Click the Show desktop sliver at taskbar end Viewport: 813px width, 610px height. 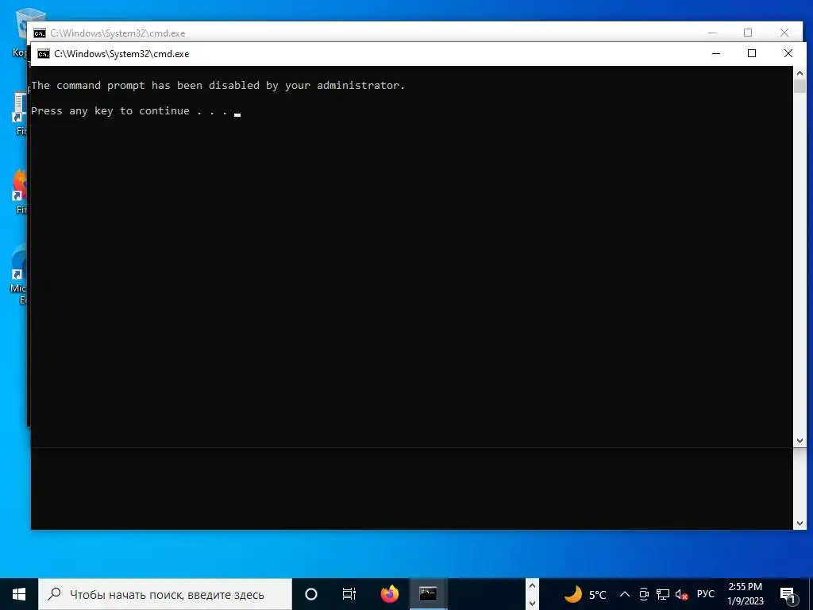pyautogui.click(x=811, y=594)
